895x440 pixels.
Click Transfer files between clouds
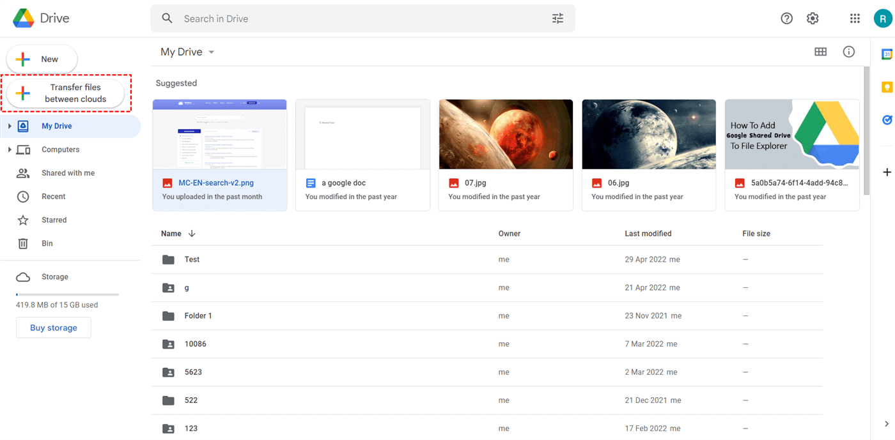[66, 93]
